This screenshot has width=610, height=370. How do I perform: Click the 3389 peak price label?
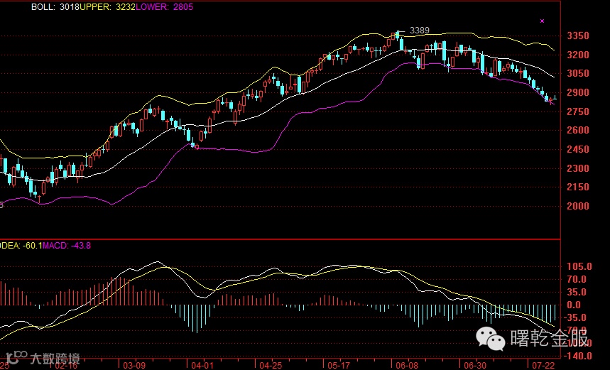420,31
